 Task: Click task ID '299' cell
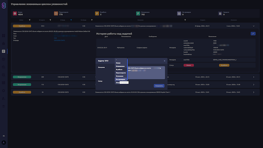(42, 77)
